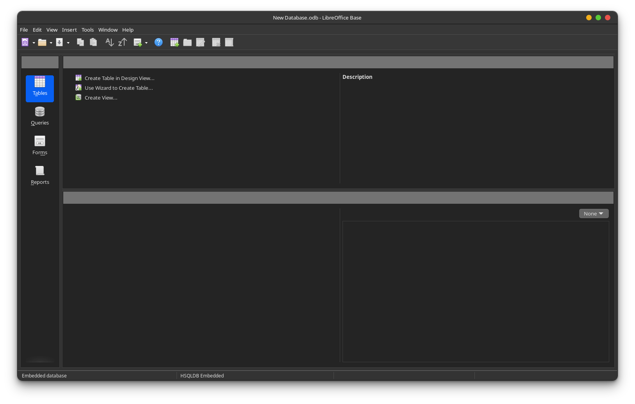The image size is (635, 404).
Task: Click the Save toolbar icon
Action: coord(59,42)
